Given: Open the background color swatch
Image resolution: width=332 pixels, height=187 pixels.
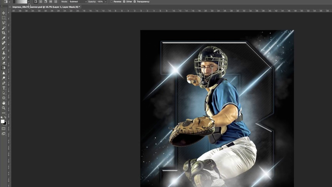Looking at the screenshot, I should point(5,124).
